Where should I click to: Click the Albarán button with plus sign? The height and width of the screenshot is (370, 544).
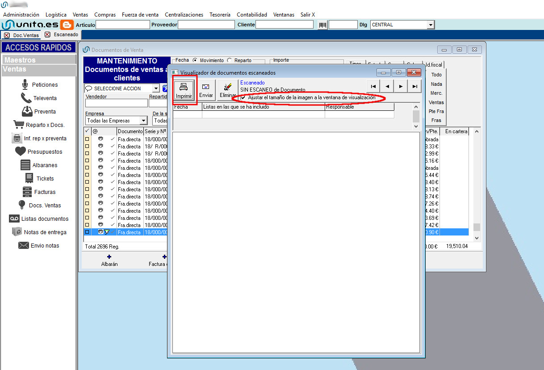[x=109, y=261]
